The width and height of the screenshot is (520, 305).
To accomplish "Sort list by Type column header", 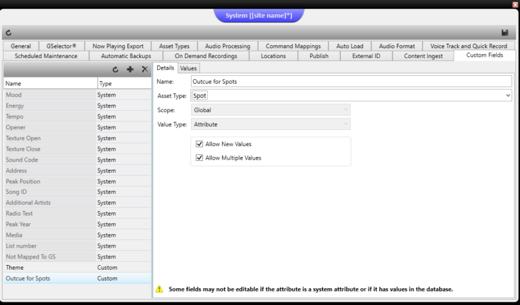I will click(x=123, y=84).
